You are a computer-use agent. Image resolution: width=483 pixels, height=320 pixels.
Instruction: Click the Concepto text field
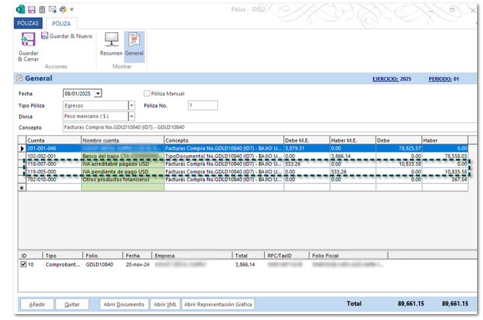pyautogui.click(x=264, y=127)
